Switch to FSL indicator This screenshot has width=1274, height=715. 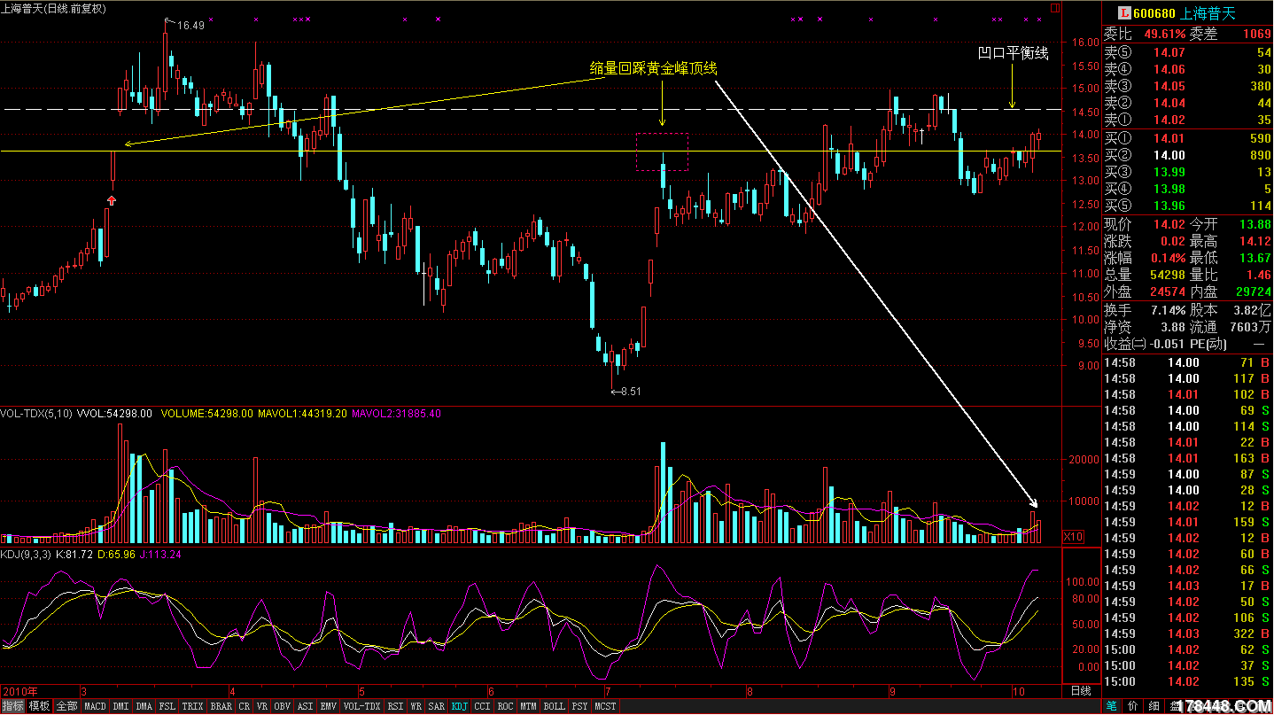167,707
